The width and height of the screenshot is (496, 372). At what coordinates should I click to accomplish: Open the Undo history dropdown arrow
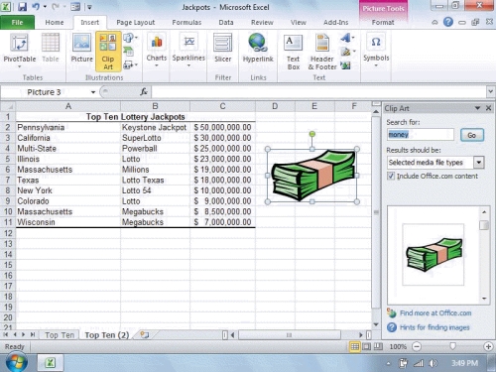click(45, 7)
